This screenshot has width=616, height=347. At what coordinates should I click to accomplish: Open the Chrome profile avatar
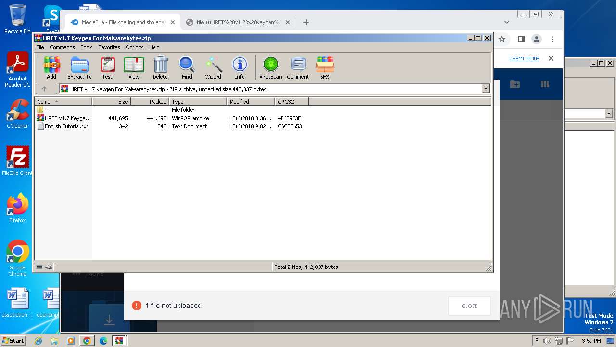coord(537,39)
